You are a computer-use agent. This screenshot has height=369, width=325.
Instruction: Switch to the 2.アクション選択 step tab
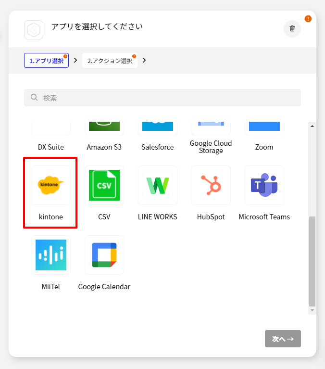[x=110, y=61]
